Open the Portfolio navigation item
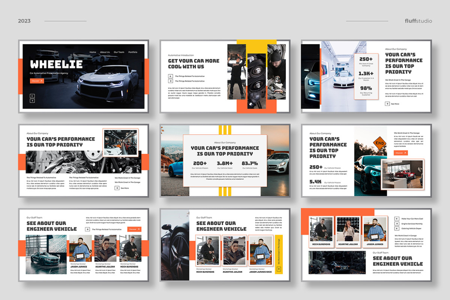Screen dimensions: 450x300 [x=133, y=52]
